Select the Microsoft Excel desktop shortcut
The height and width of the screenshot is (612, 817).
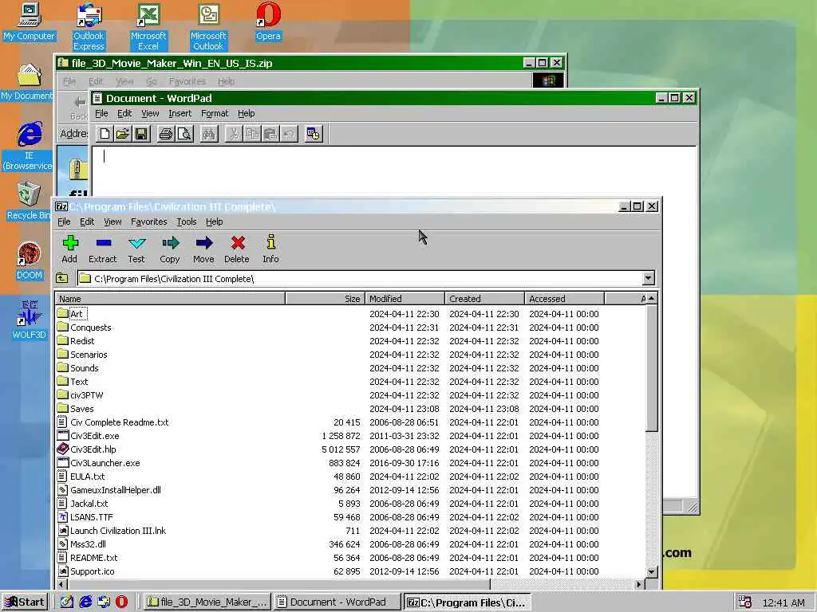[148, 26]
